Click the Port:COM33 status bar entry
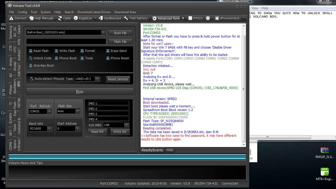Image resolution: width=336 pixels, height=189 pixels. point(109,183)
